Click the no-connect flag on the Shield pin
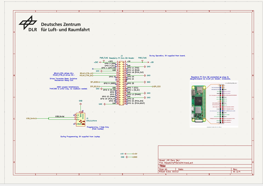The height and width of the screenshot is (186, 263). 83,111
